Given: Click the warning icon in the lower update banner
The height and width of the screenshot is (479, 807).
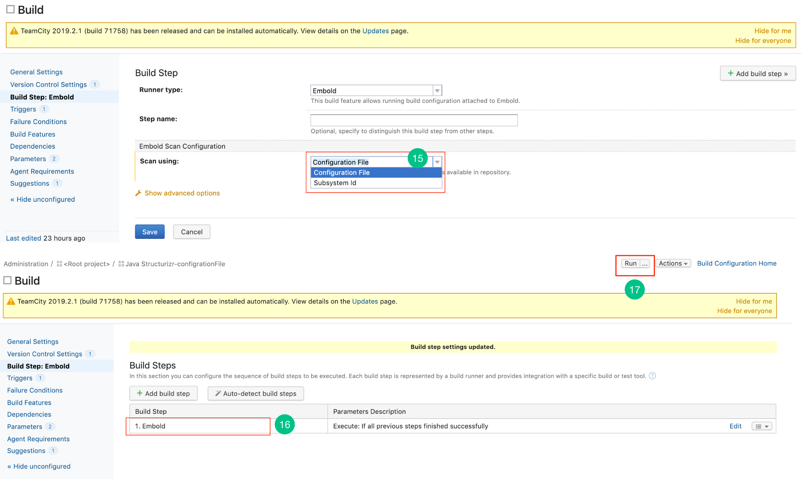Looking at the screenshot, I should 11,301.
